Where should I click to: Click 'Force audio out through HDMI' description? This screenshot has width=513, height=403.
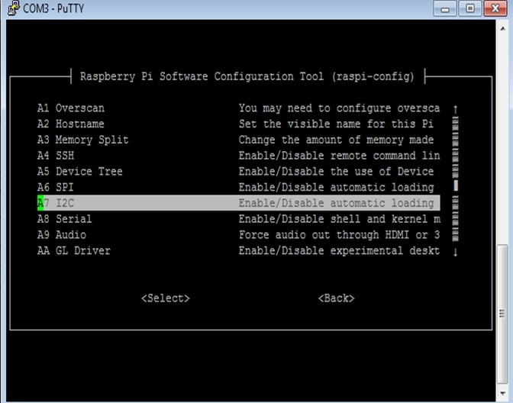[339, 234]
